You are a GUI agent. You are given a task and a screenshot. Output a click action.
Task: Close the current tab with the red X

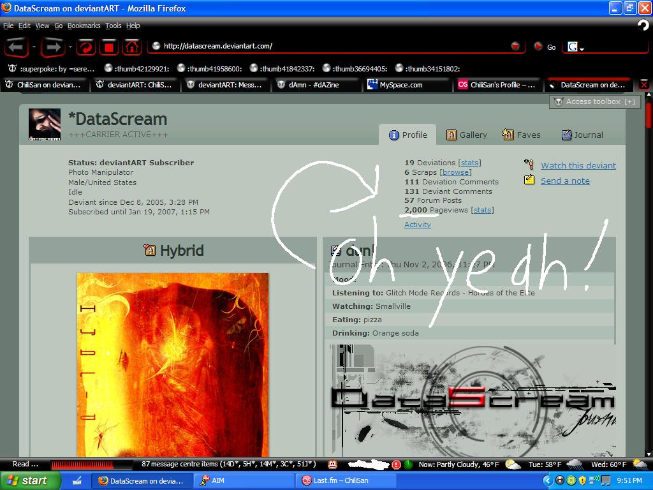pos(644,85)
